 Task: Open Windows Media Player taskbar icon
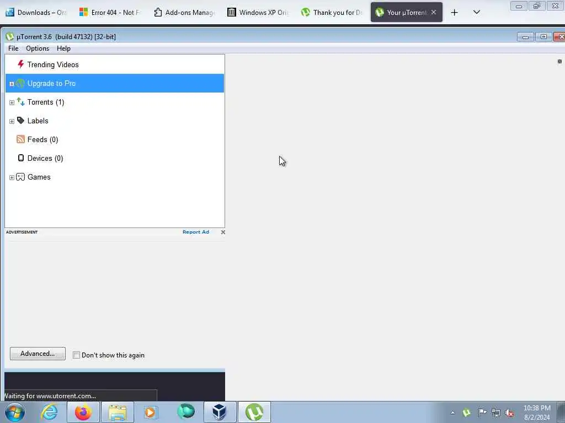151,412
